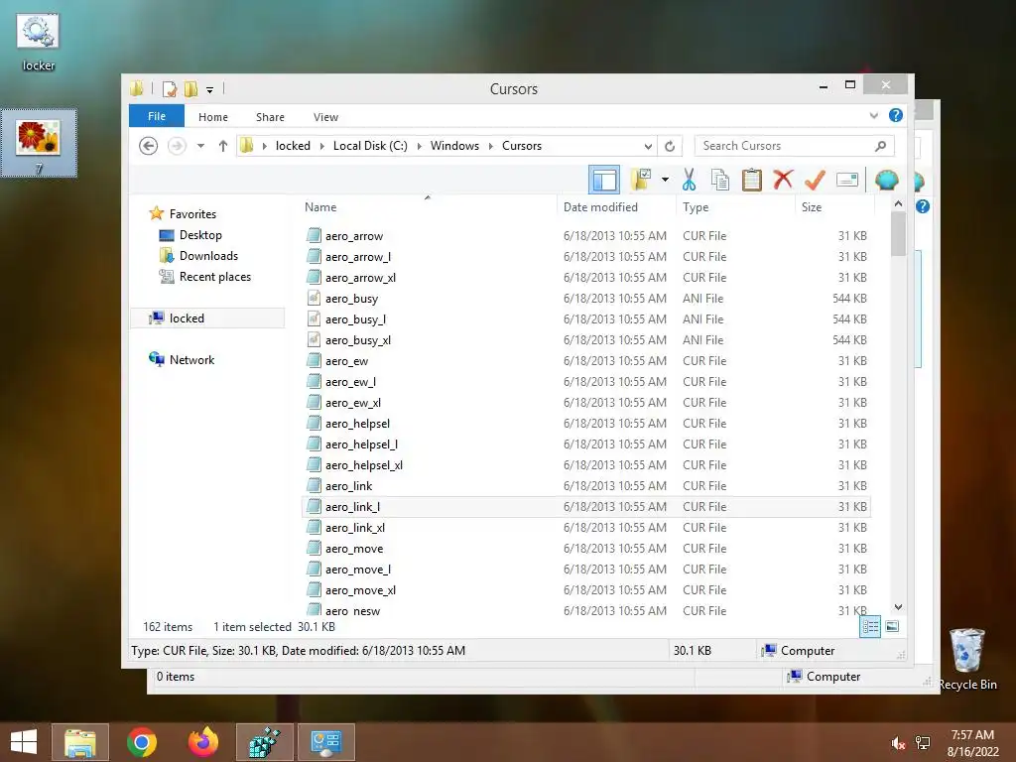Open Customize Quick Access Toolbar dropdown
The height and width of the screenshot is (762, 1016).
click(210, 90)
